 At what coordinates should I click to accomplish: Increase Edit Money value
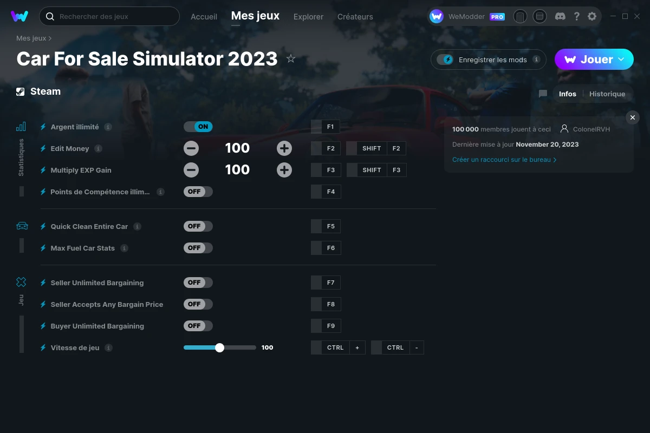click(284, 148)
